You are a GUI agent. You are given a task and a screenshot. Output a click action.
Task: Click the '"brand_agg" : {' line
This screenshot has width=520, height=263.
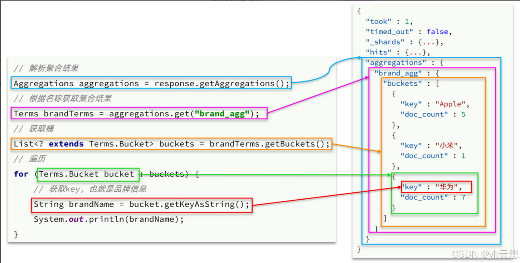tap(407, 73)
